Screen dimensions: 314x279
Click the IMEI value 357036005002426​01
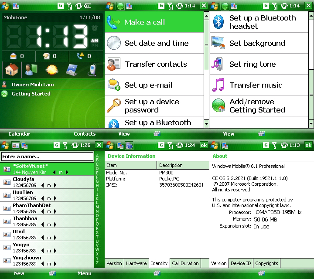181,185
